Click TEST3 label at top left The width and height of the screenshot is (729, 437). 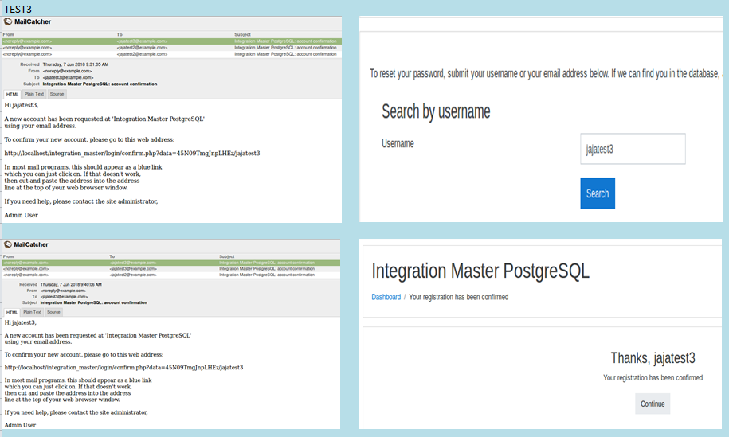tap(18, 10)
